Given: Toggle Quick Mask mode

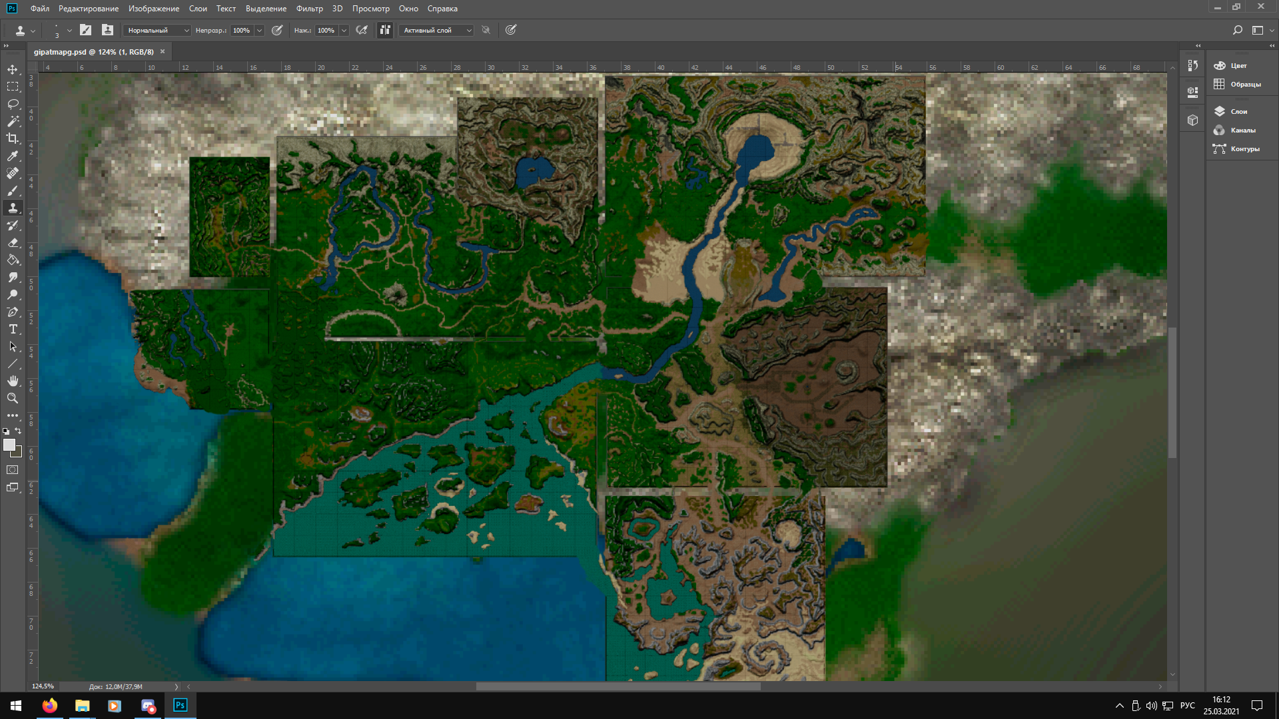Looking at the screenshot, I should point(13,470).
